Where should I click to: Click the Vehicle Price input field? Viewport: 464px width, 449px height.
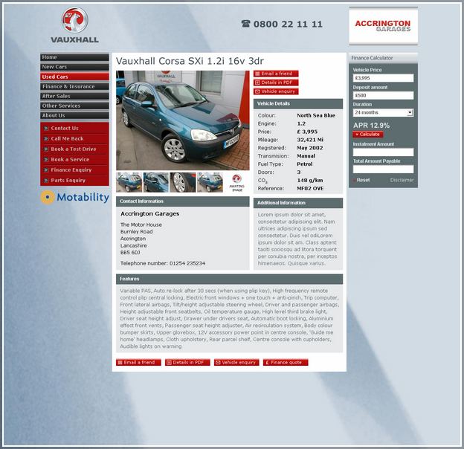click(x=383, y=78)
